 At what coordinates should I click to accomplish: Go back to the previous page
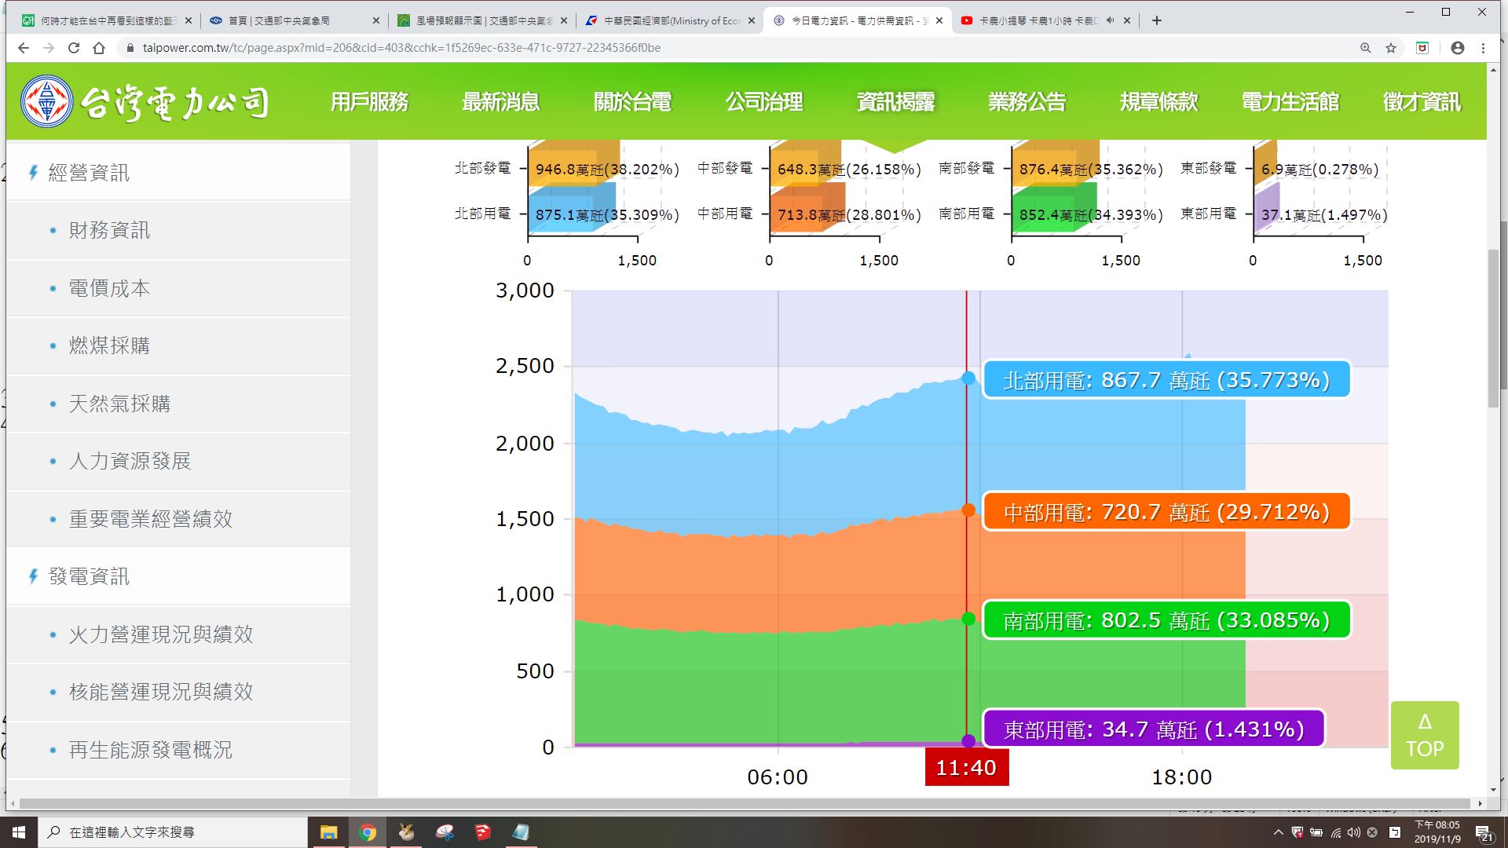click(x=24, y=48)
